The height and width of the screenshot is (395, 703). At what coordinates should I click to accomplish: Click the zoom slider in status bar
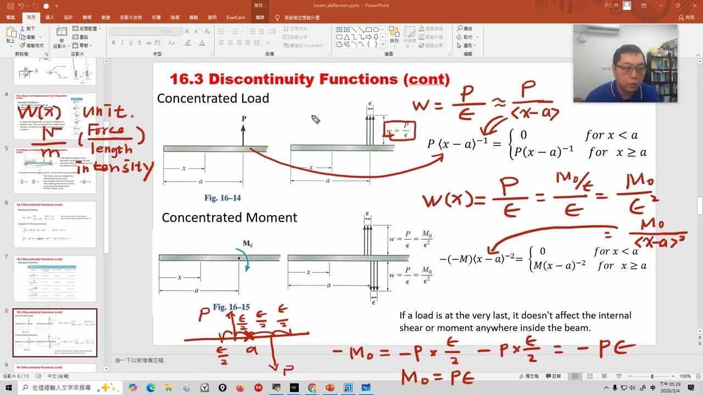tap(652, 376)
